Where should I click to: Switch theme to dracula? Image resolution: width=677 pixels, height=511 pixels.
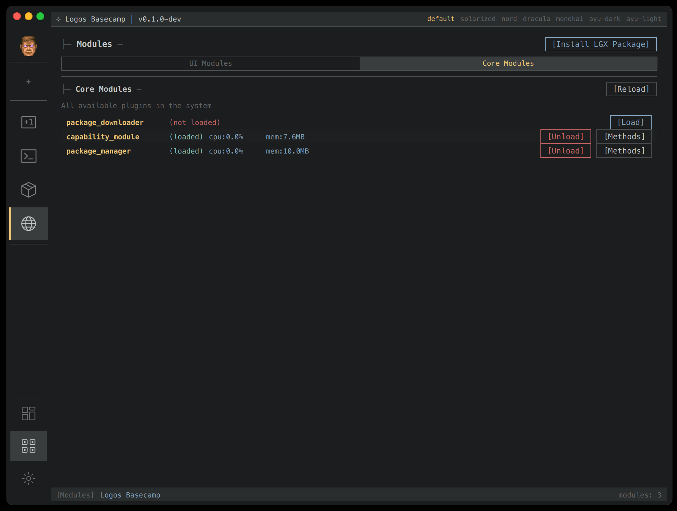pos(536,19)
